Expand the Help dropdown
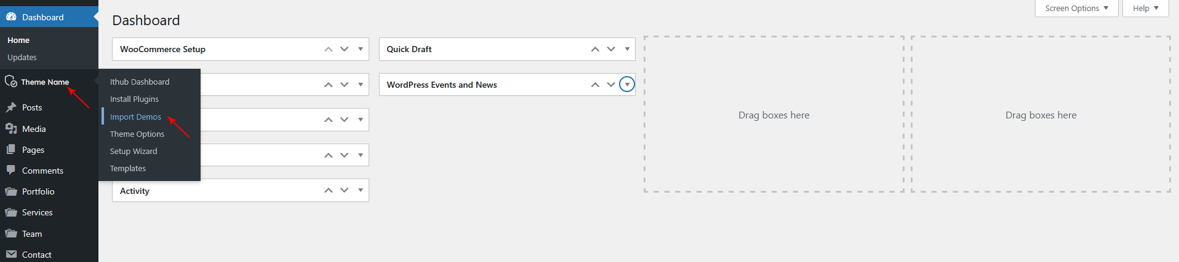The width and height of the screenshot is (1179, 262). pyautogui.click(x=1145, y=9)
